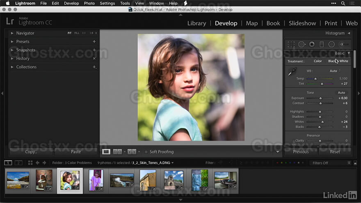Expand the Histogram panel triangle
The width and height of the screenshot is (361, 203).
[x=349, y=33]
